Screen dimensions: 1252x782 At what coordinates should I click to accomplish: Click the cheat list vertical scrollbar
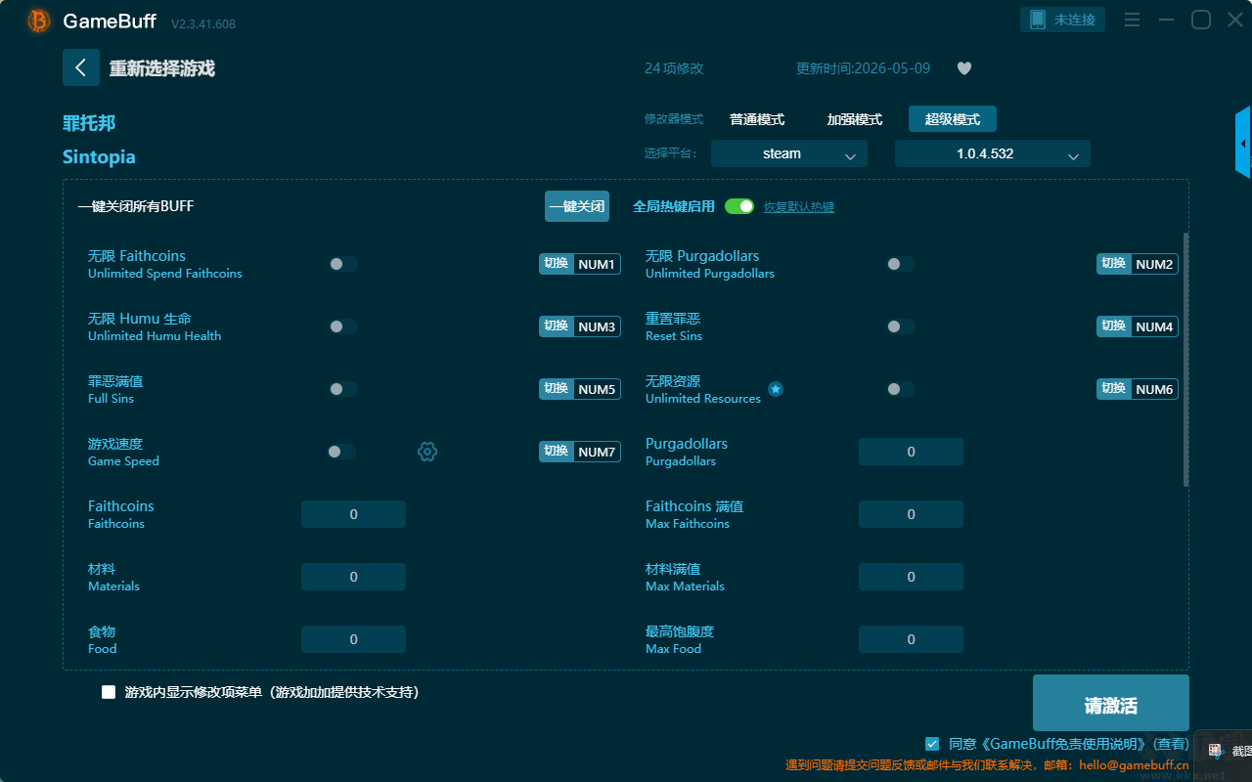point(1186,359)
